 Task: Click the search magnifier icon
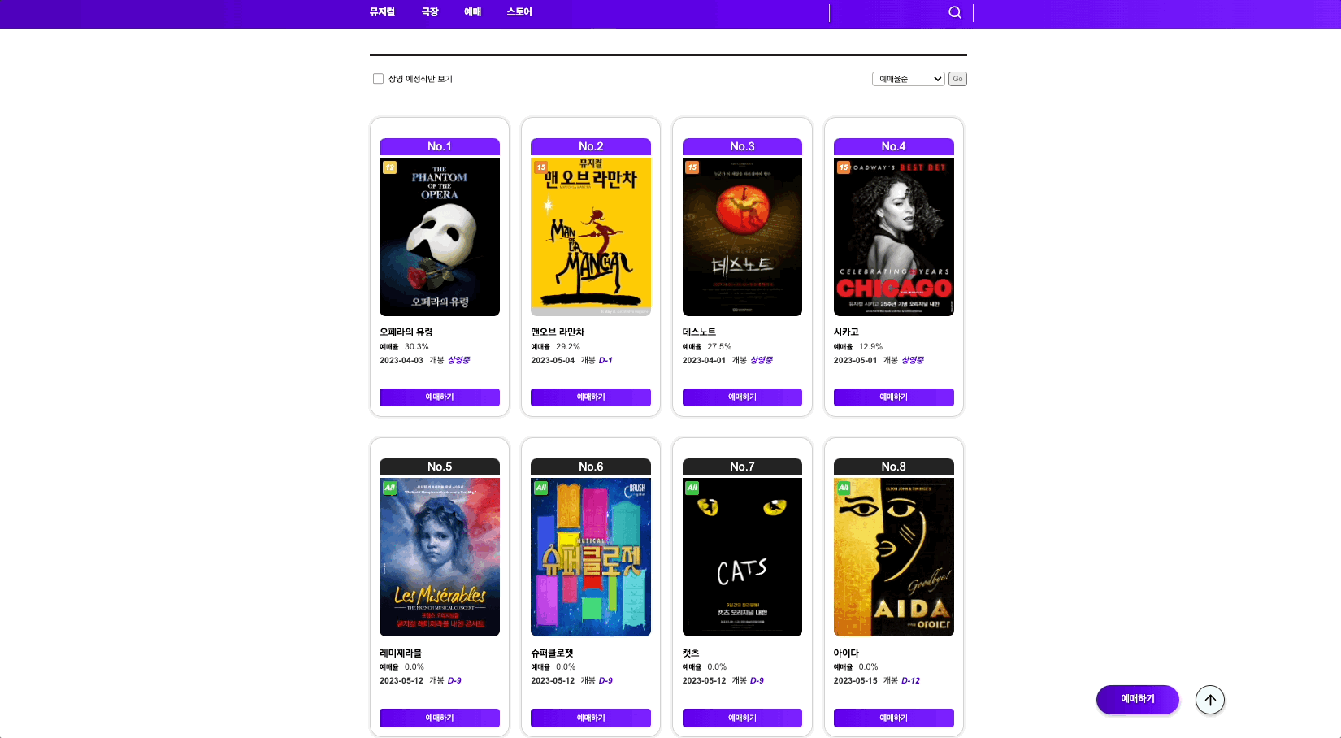(953, 12)
